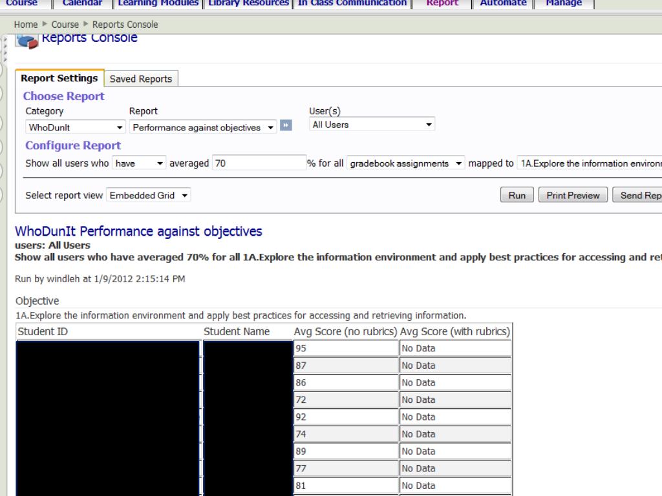Click the score cell showing 87
Screen dimensions: 662x496
coord(346,366)
